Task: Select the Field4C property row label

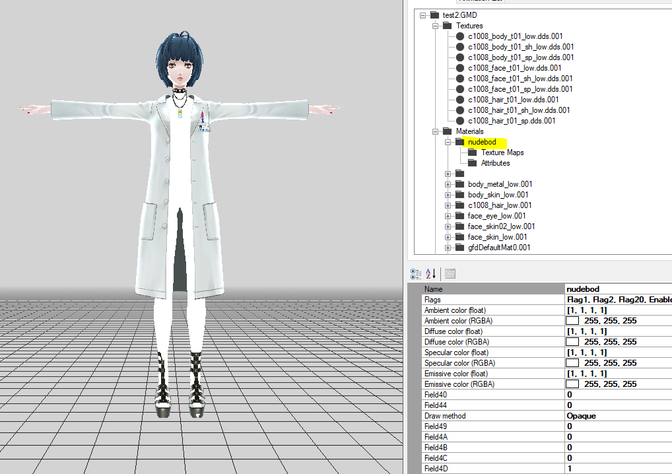Action: (436, 458)
